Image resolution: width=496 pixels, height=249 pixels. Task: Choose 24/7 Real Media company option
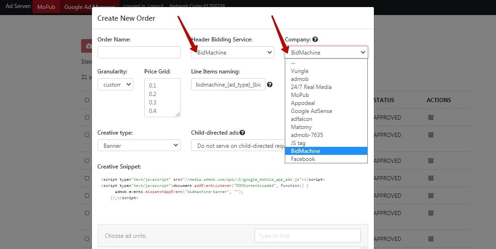[x=326, y=87]
